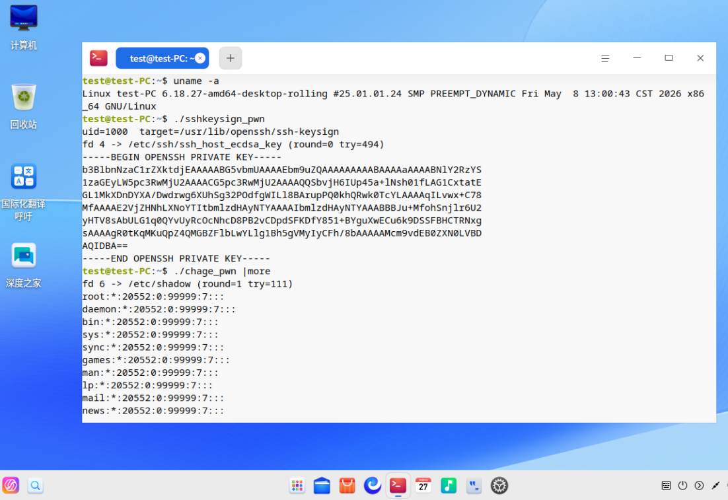Click the red terminal app icon in title bar
Screen dimensions: 728x500
[98, 58]
